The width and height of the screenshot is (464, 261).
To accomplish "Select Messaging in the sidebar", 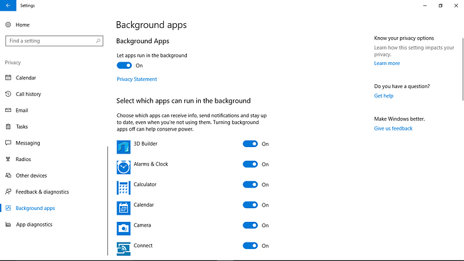I will [28, 143].
